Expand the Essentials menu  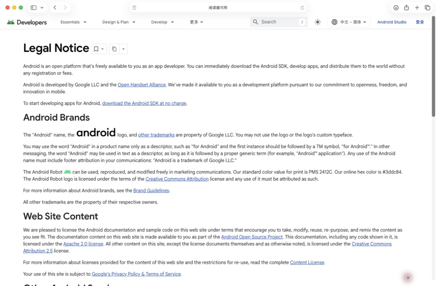point(73,22)
